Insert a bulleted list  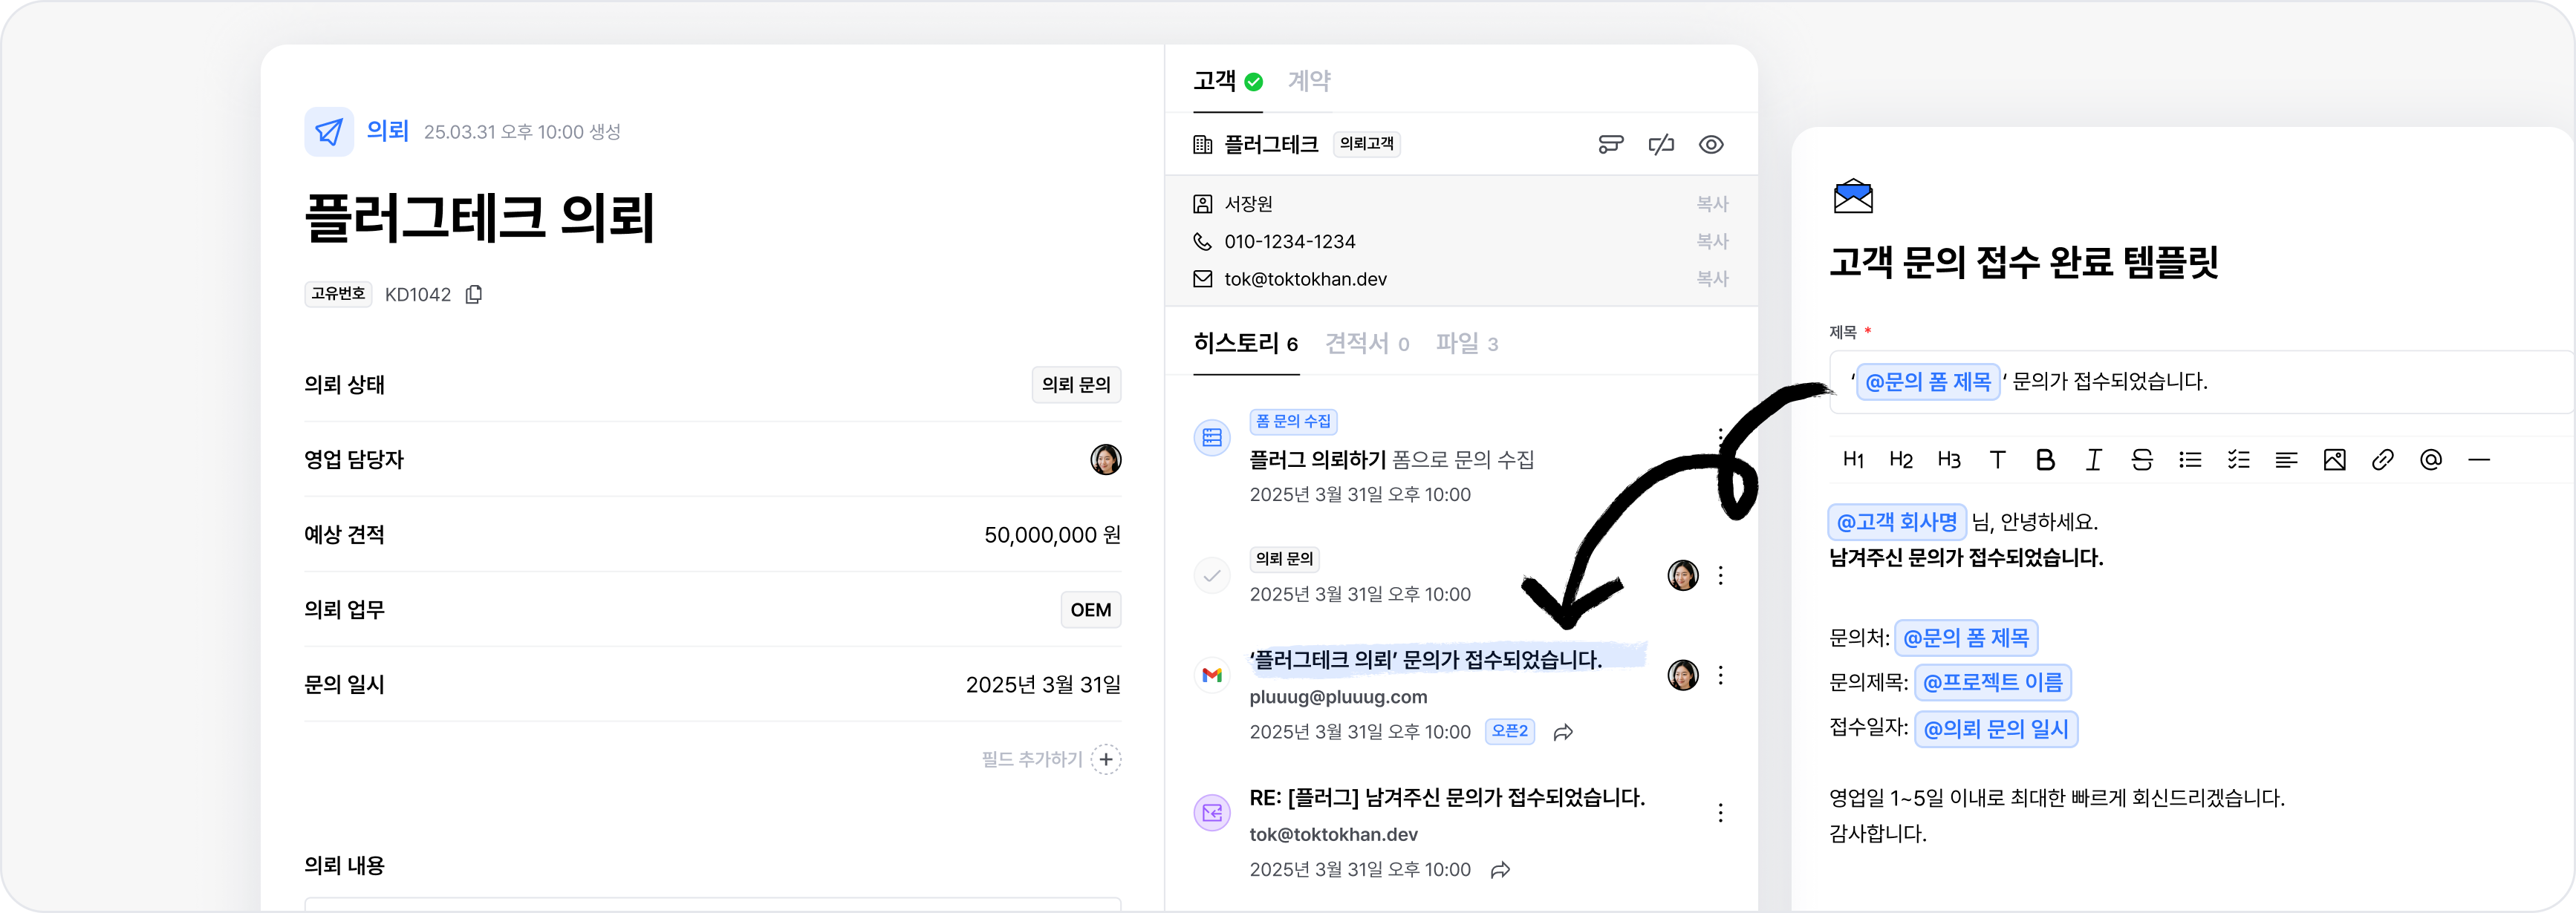[2190, 459]
